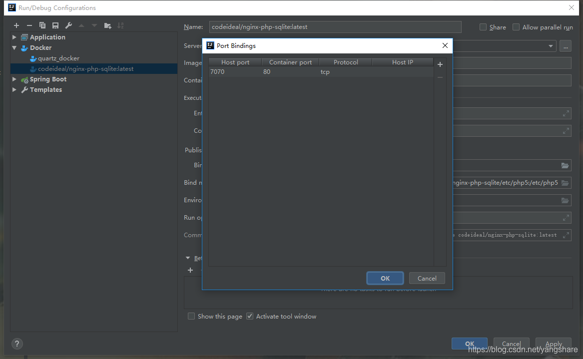Select the Spring Boot tree label
This screenshot has height=359, width=583.
click(x=48, y=79)
